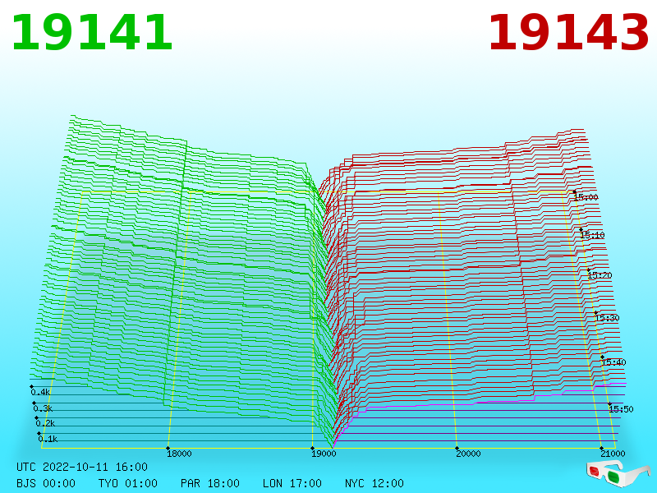The height and width of the screenshot is (493, 657).
Task: Click the UTC 2022-10-11 16:00 timestamp
Action: (x=82, y=467)
